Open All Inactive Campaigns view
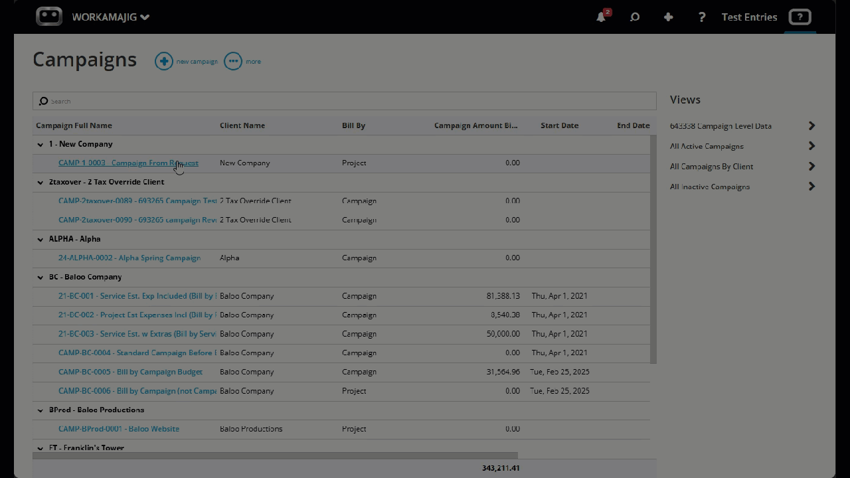850x478 pixels. coord(710,187)
